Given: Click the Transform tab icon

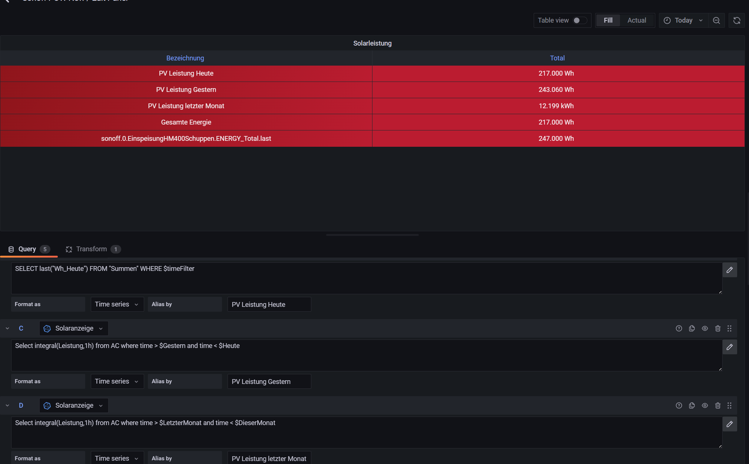Looking at the screenshot, I should [69, 249].
